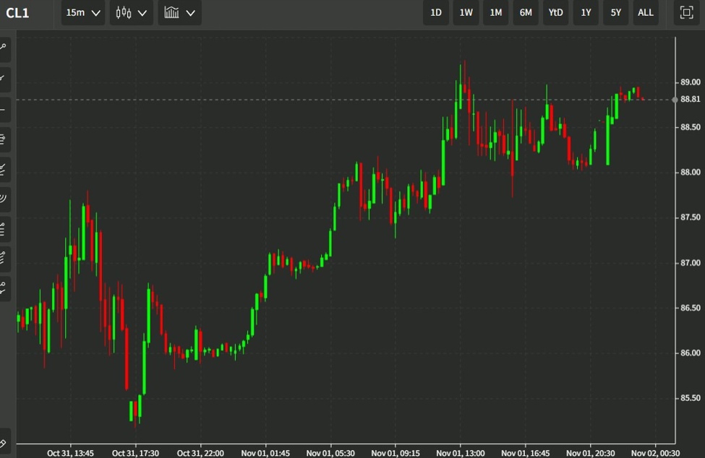Switch to the 1D timeframe

click(435, 12)
